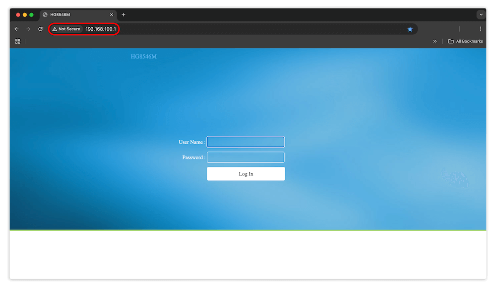Reload the router login page
This screenshot has width=496, height=287.
coord(41,29)
